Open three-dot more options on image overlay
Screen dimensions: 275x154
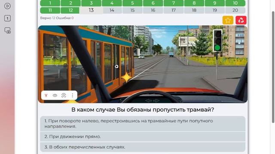click(x=73, y=95)
